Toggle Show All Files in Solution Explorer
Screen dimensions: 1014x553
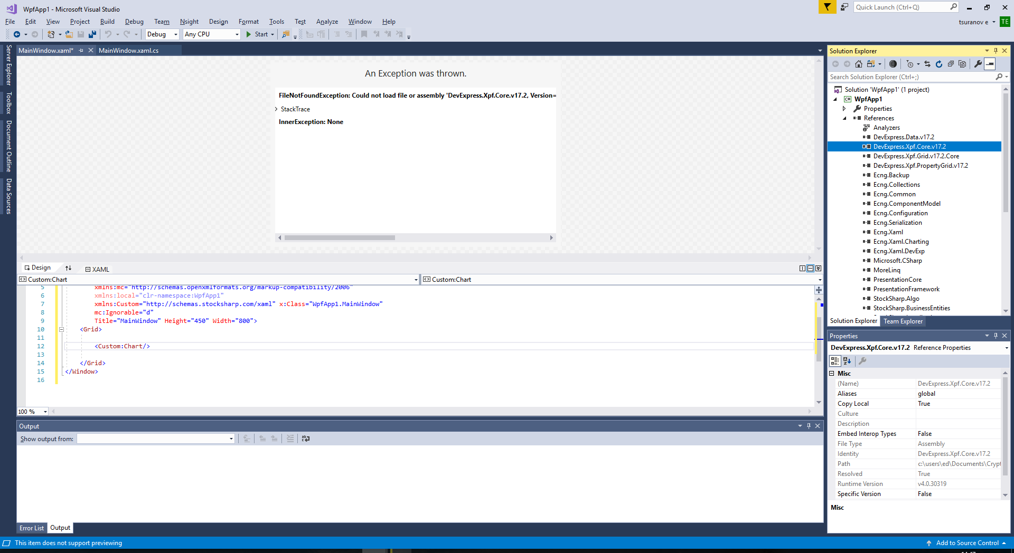[x=962, y=64]
